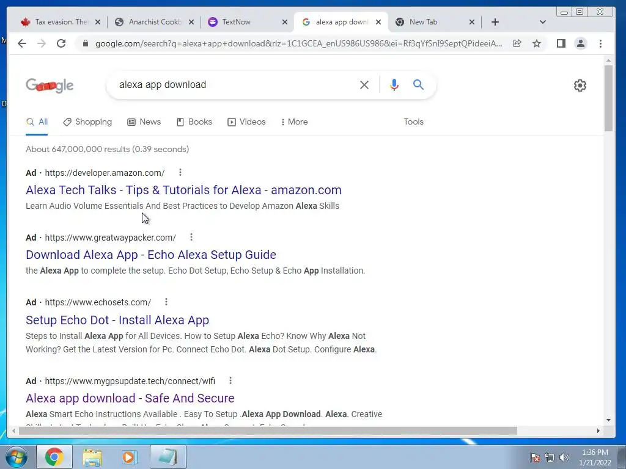Image resolution: width=626 pixels, height=469 pixels.
Task: Open a new tab with the plus button
Action: [x=495, y=22]
